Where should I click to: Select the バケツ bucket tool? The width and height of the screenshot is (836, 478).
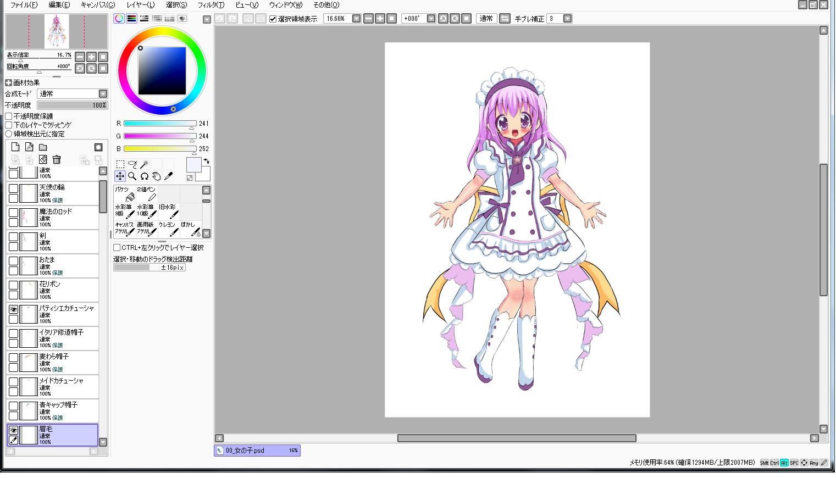point(125,193)
